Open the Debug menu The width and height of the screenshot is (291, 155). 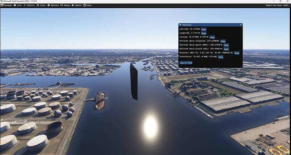click(65, 5)
